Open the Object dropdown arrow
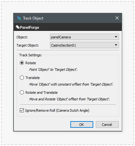The width and height of the screenshot is (135, 146). [x=116, y=37]
